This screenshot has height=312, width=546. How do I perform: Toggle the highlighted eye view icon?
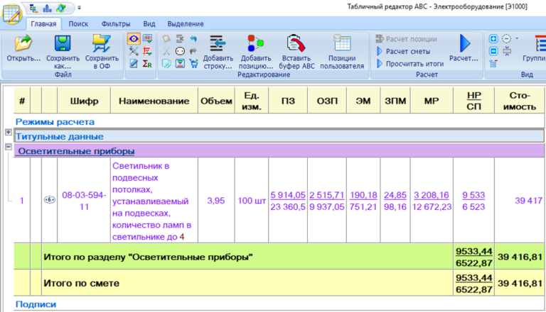pyautogui.click(x=134, y=38)
